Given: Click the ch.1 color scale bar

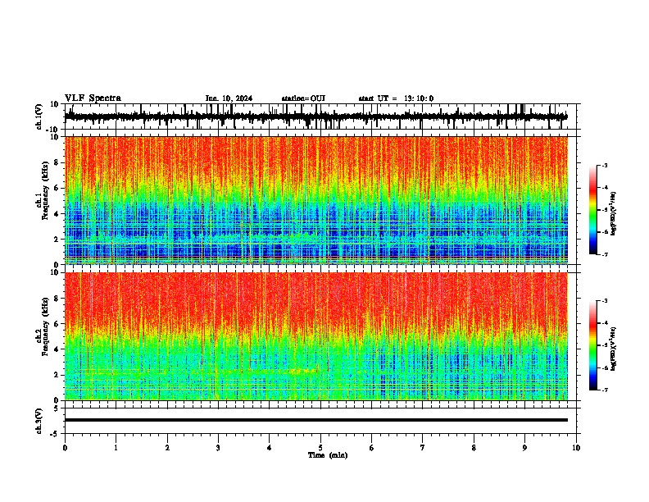Looking at the screenshot, I should pos(592,210).
